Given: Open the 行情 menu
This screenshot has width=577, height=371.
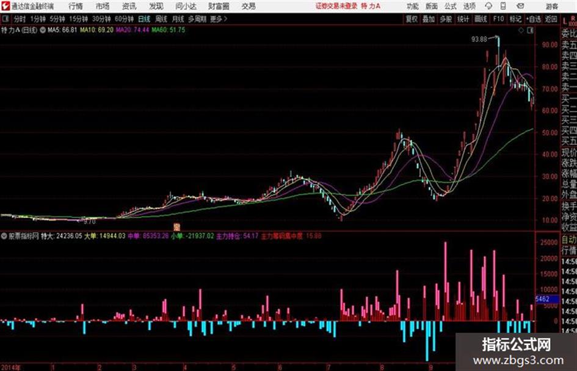Looking at the screenshot, I should [x=76, y=6].
